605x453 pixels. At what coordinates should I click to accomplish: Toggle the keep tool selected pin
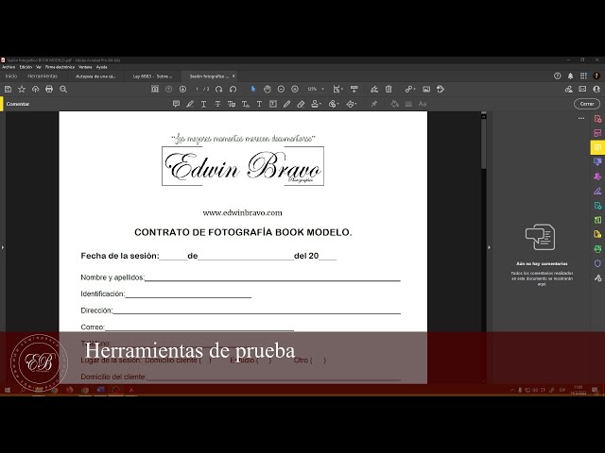(374, 104)
